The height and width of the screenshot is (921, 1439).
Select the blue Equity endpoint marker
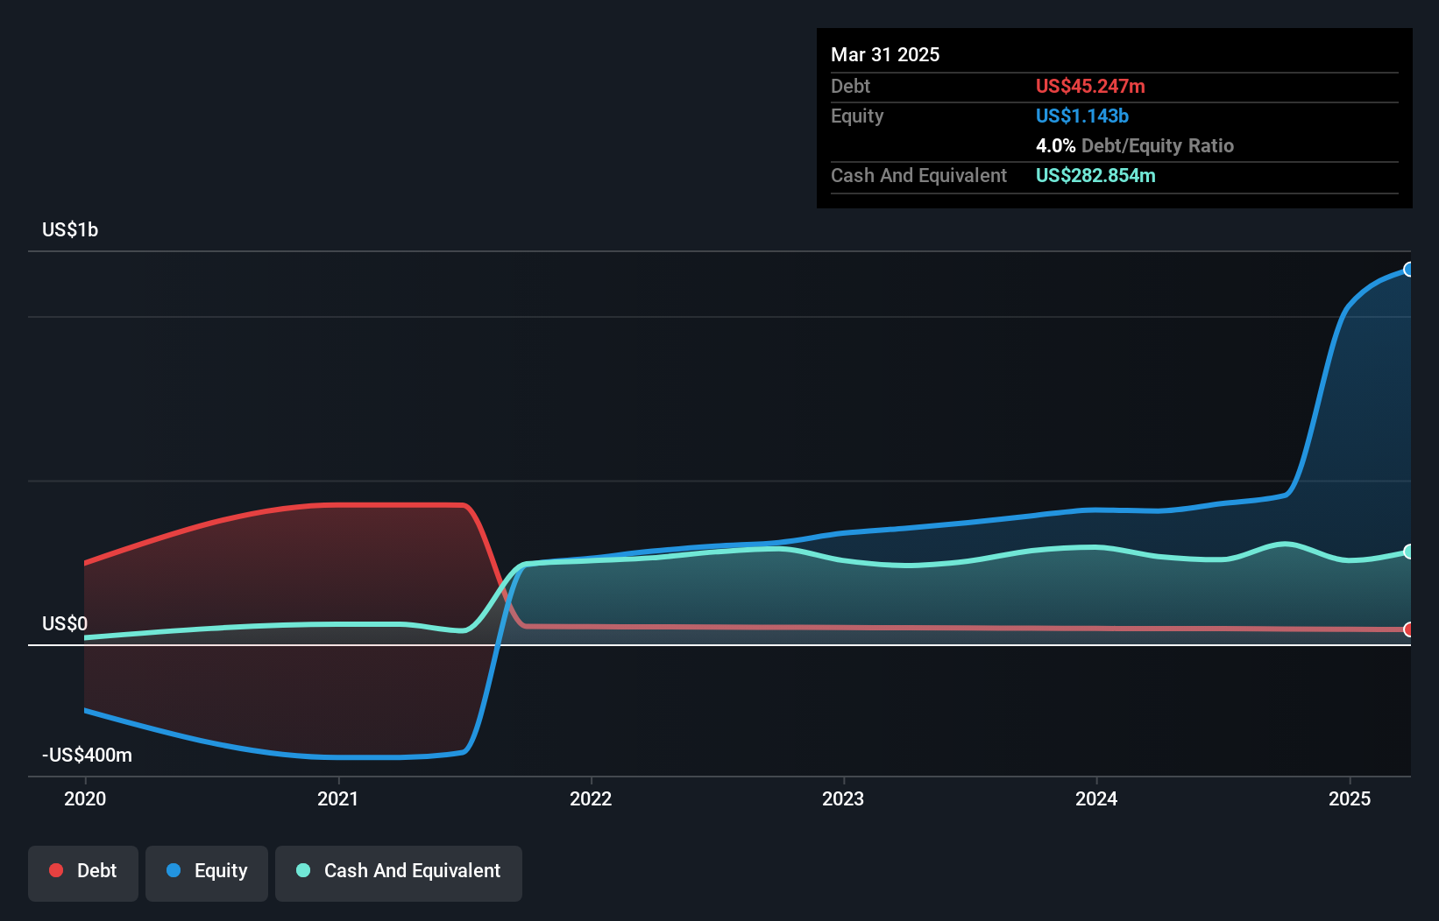1408,270
